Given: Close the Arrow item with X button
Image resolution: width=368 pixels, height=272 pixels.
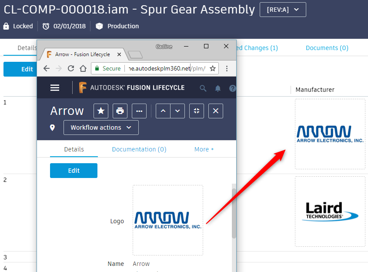Looking at the screenshot, I should tap(216, 111).
